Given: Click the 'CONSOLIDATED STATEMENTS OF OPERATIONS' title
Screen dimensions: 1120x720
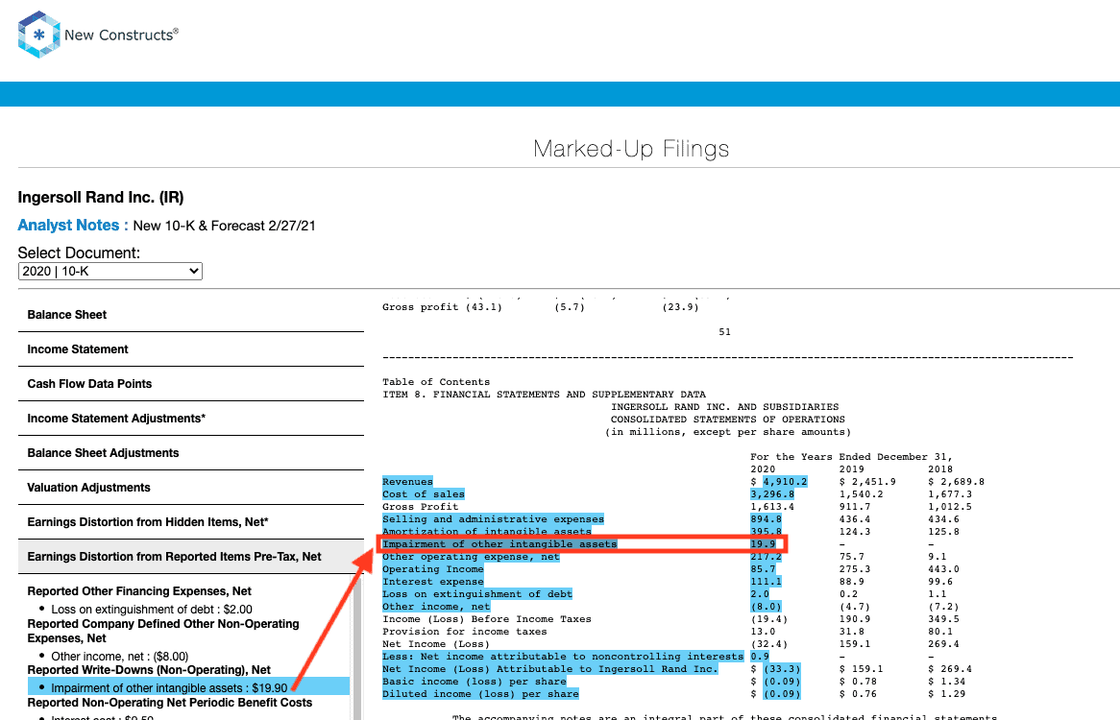Looking at the screenshot, I should pos(728,419).
